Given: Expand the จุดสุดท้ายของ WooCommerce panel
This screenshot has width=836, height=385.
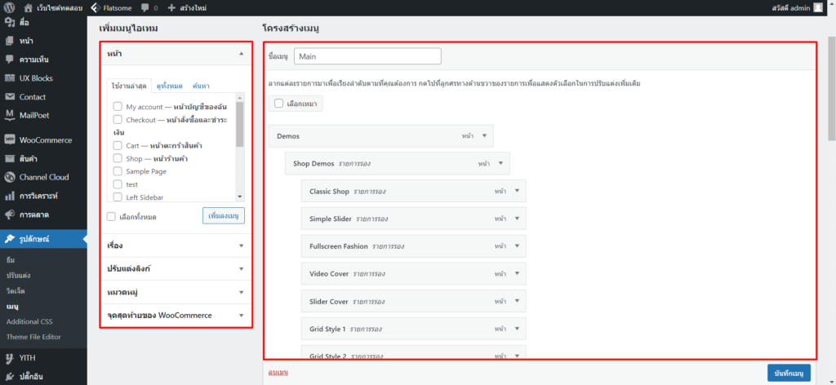Looking at the screenshot, I should [242, 315].
